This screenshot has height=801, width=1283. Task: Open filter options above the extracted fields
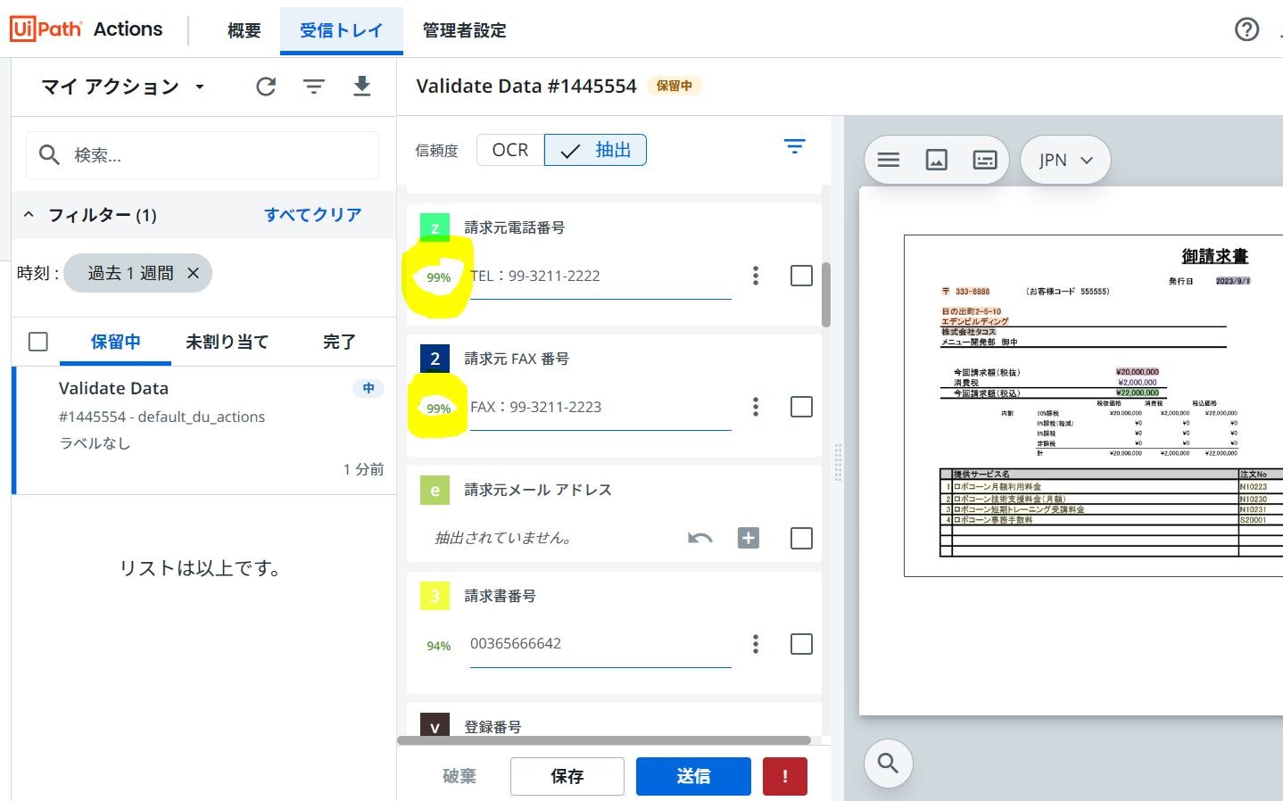click(x=794, y=145)
